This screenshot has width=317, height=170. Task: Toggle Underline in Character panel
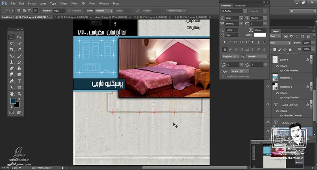pos(258,42)
